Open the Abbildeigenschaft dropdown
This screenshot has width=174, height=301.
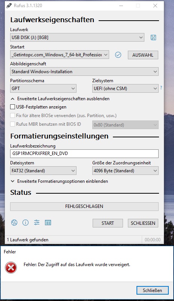pos(84,72)
